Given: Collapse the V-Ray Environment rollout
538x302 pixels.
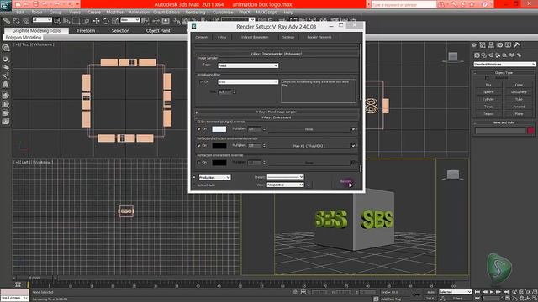Looking at the screenshot, I should [277, 117].
